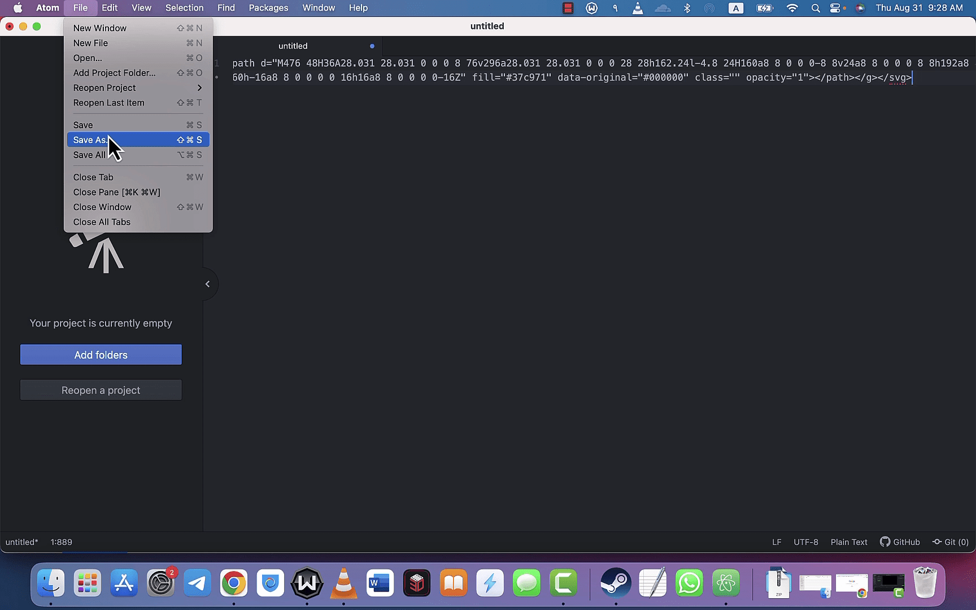Click the cursor position 1:889 indicator
The width and height of the screenshot is (976, 610).
tap(62, 542)
